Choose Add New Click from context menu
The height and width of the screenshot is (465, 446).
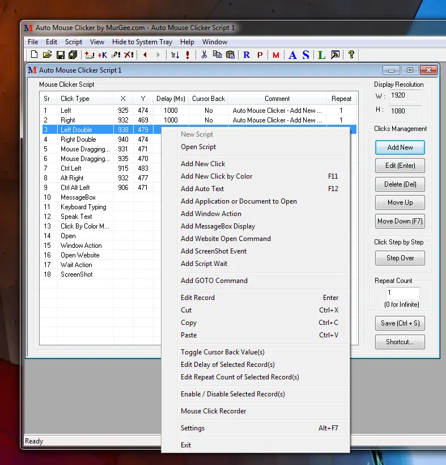coord(256,164)
